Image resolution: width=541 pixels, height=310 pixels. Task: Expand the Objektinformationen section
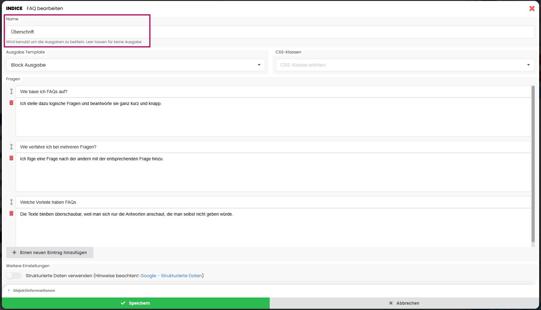point(34,290)
